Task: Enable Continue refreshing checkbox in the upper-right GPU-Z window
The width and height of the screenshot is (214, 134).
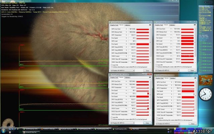Action: pos(156,67)
